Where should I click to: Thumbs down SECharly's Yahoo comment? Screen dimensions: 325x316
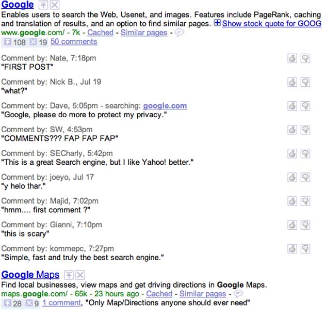[305, 153]
